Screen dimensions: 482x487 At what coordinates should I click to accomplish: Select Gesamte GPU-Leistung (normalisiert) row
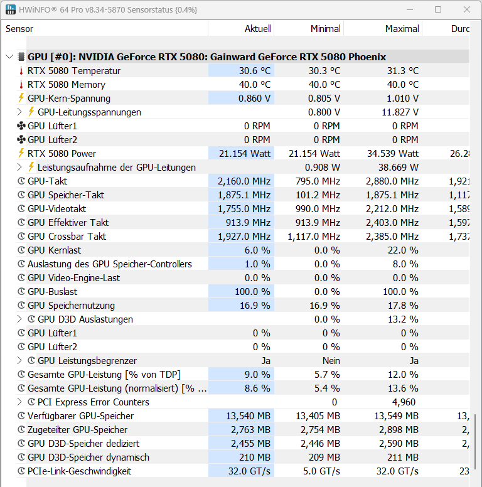[243, 388]
